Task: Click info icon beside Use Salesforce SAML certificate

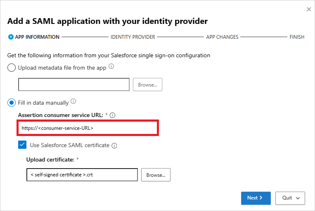Action: coord(114,145)
